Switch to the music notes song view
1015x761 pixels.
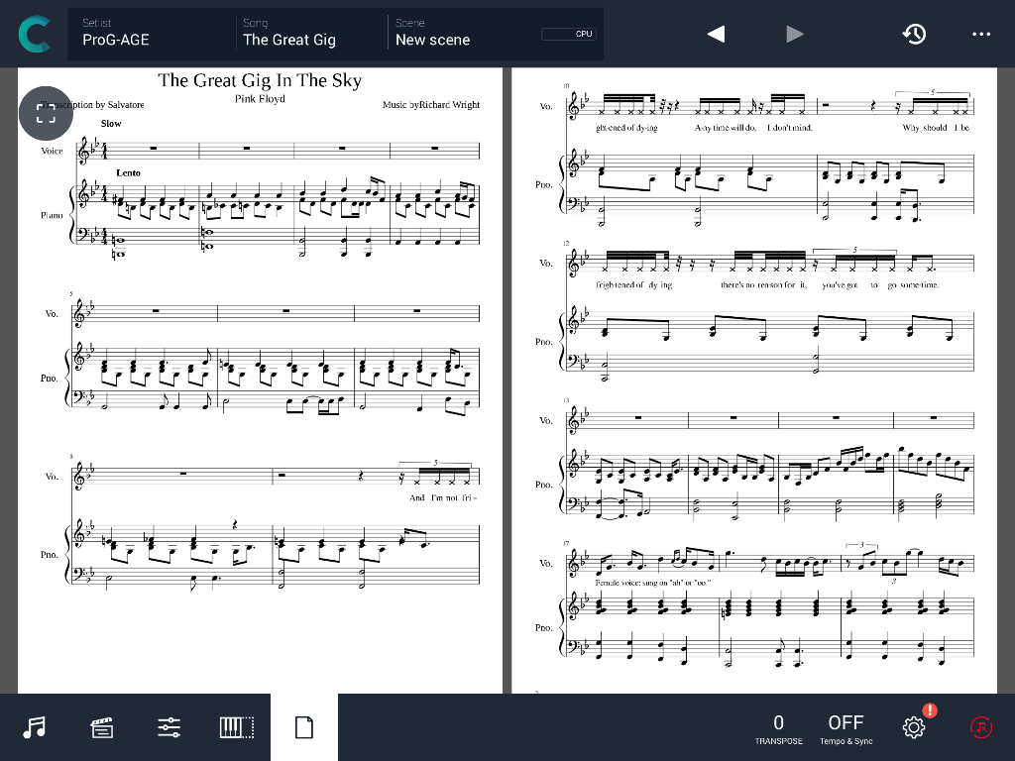click(35, 727)
